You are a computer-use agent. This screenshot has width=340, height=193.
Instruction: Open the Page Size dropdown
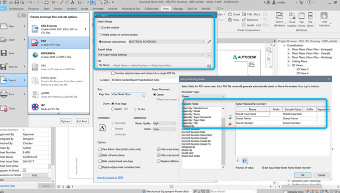coord(128,94)
